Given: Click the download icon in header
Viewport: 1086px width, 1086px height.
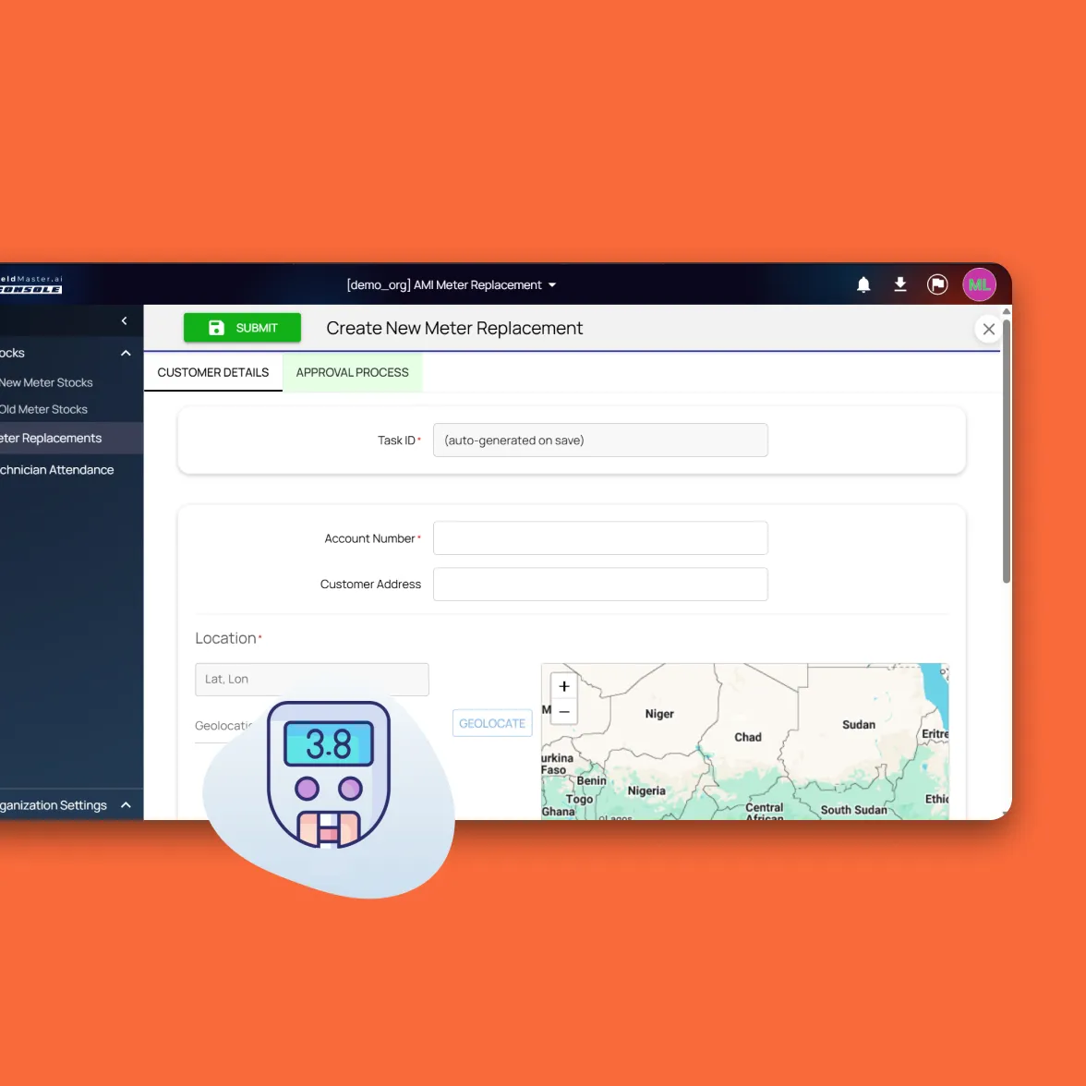Looking at the screenshot, I should point(899,284).
